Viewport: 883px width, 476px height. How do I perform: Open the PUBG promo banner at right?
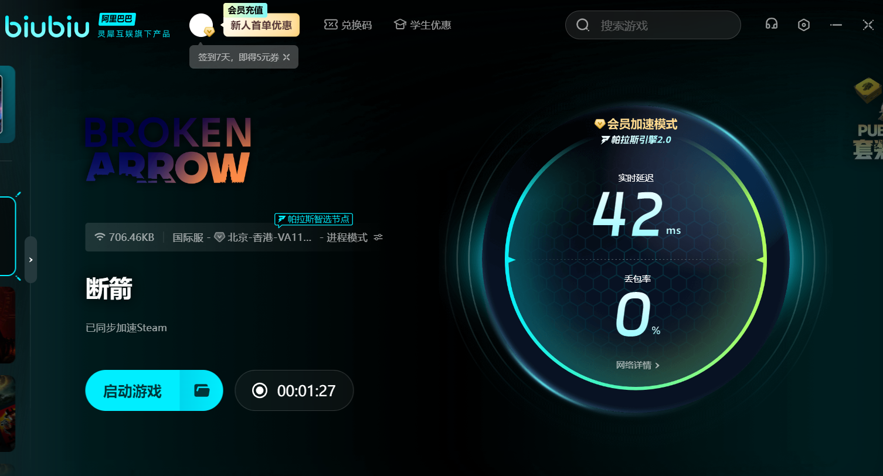[868, 119]
